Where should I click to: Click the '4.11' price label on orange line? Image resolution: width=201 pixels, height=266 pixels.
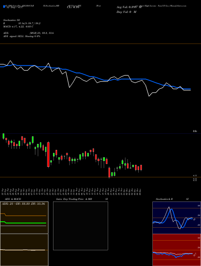[195, 176]
